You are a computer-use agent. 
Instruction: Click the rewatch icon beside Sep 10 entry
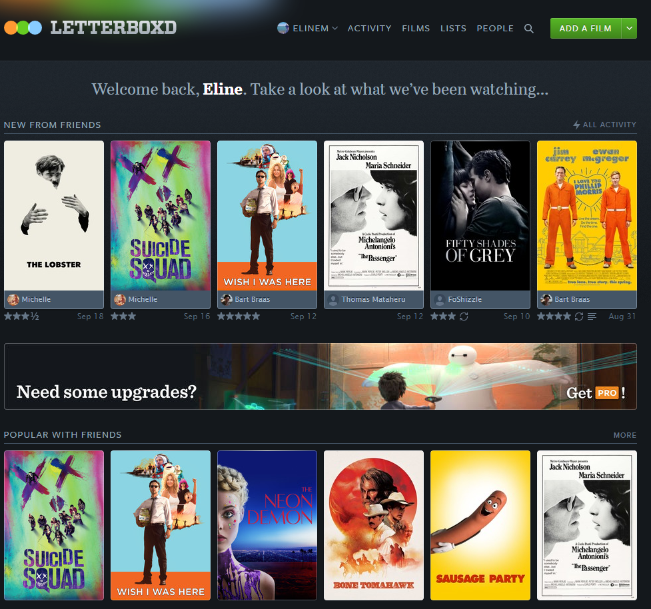(x=464, y=316)
